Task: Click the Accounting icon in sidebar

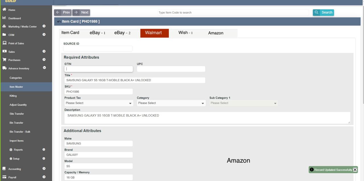Action: pyautogui.click(x=4, y=169)
